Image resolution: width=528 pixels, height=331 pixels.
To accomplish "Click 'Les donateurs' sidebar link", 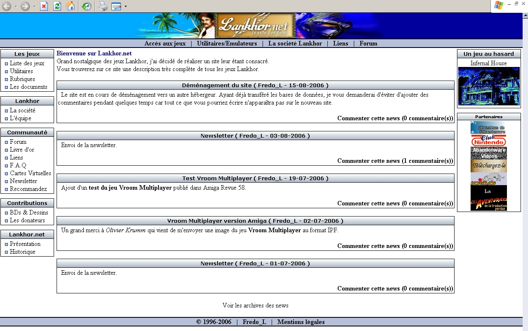I will pos(27,220).
